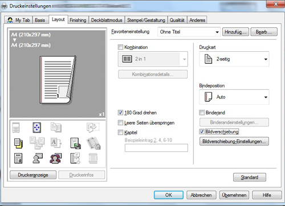This screenshot has width=285, height=206.
Task: Click the Standard button
Action: coord(250,178)
